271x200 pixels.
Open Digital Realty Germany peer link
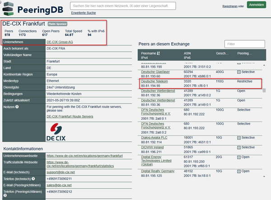(x=158, y=171)
